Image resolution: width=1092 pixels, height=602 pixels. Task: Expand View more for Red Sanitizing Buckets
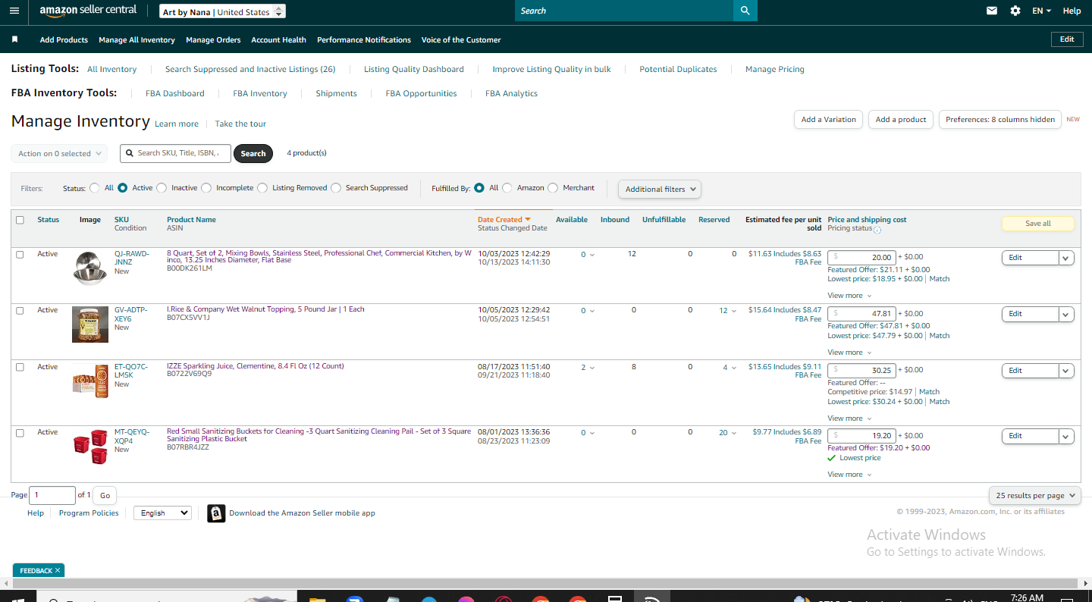pyautogui.click(x=849, y=475)
